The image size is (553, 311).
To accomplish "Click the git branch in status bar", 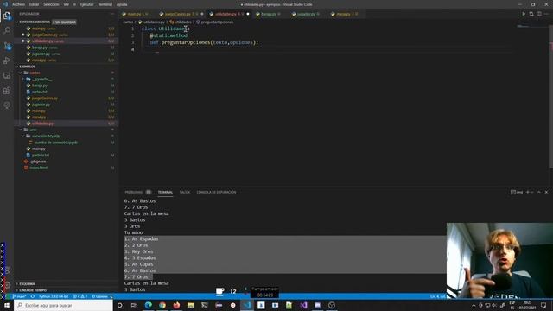I will [x=20, y=296].
